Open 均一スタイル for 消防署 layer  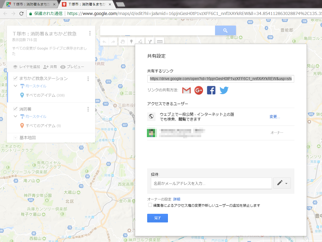(36, 117)
